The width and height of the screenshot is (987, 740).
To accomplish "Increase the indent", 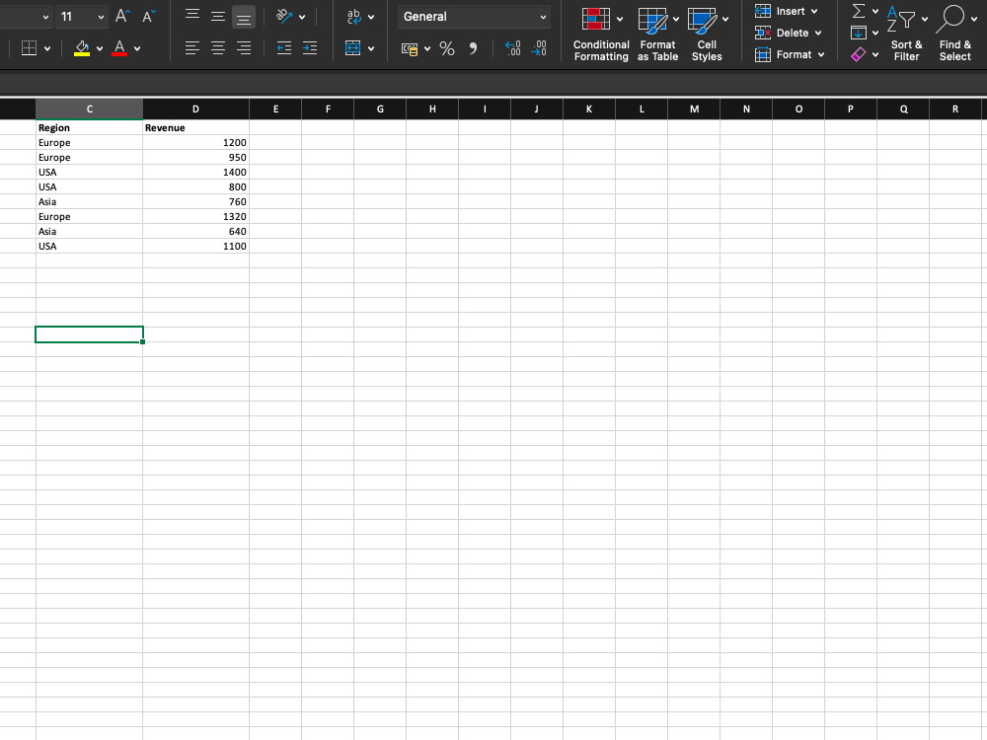I will [310, 47].
